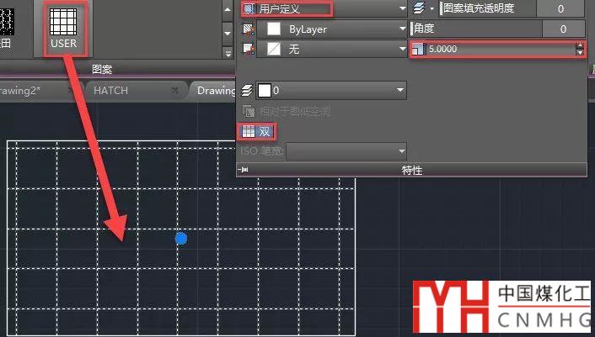Click the hatch spacing icon
The width and height of the screenshot is (595, 337).
tap(417, 50)
